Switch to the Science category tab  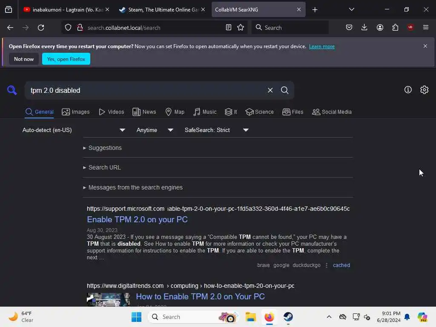point(259,112)
